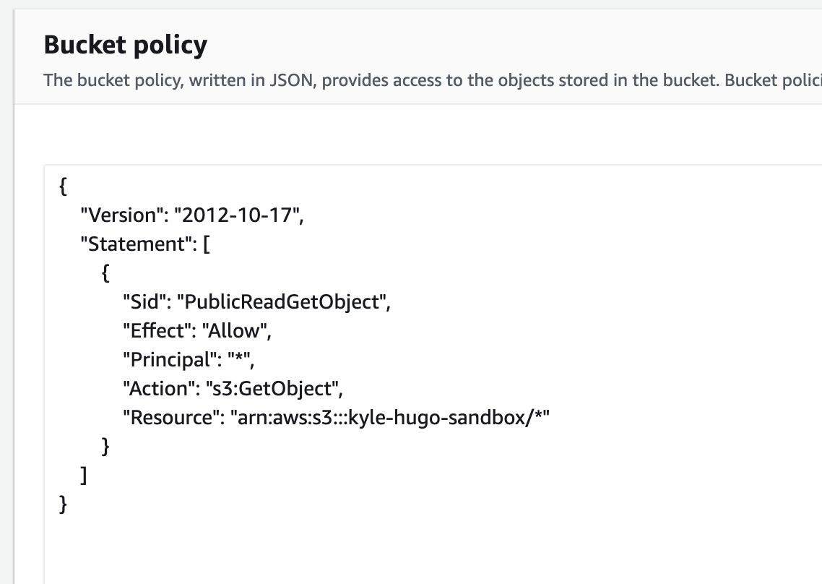Click the kyle-hugo-sandbox resource ARN
822x584 pixels.
click(390, 418)
